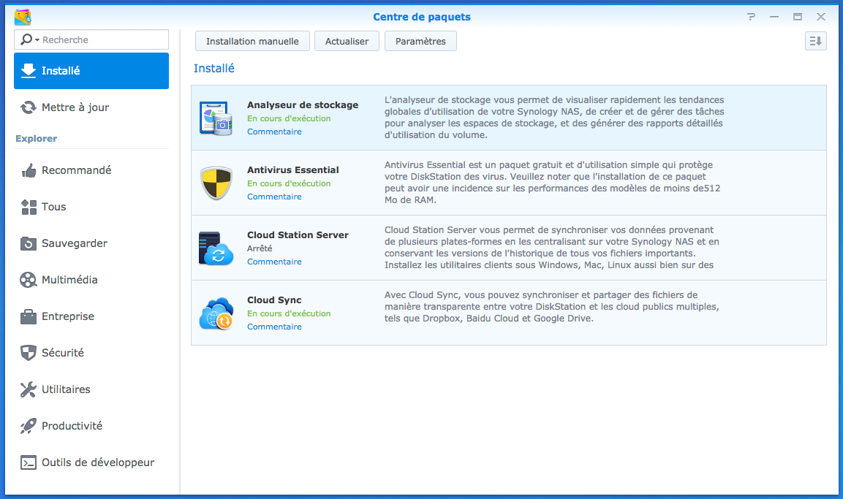The height and width of the screenshot is (499, 843).
Task: Click the Mettre à jour refresh icon
Action: pyautogui.click(x=29, y=107)
